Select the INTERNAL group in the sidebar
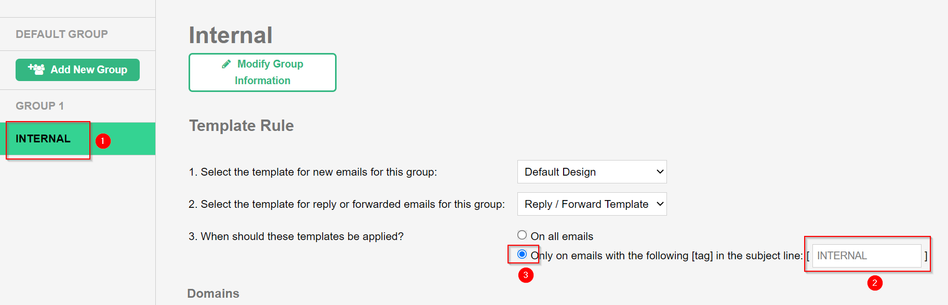948x305 pixels. pos(43,139)
